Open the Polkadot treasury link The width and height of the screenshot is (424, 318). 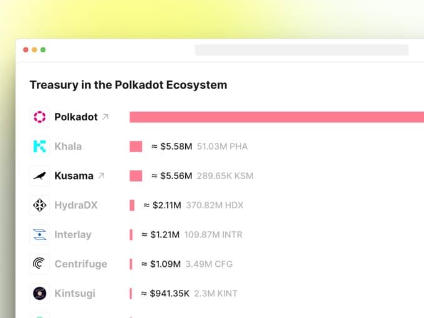click(75, 117)
